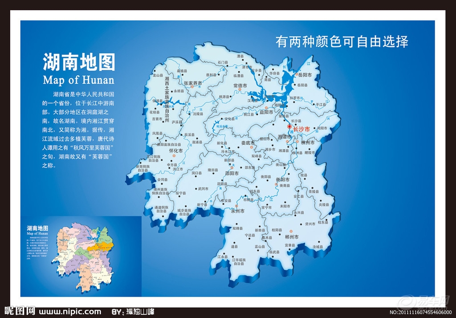Click the 桑植县 county label
This screenshot has height=318, width=456.
coord(182,71)
